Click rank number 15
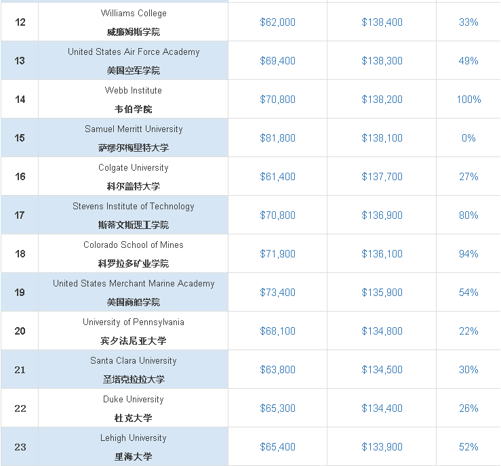 (x=20, y=138)
